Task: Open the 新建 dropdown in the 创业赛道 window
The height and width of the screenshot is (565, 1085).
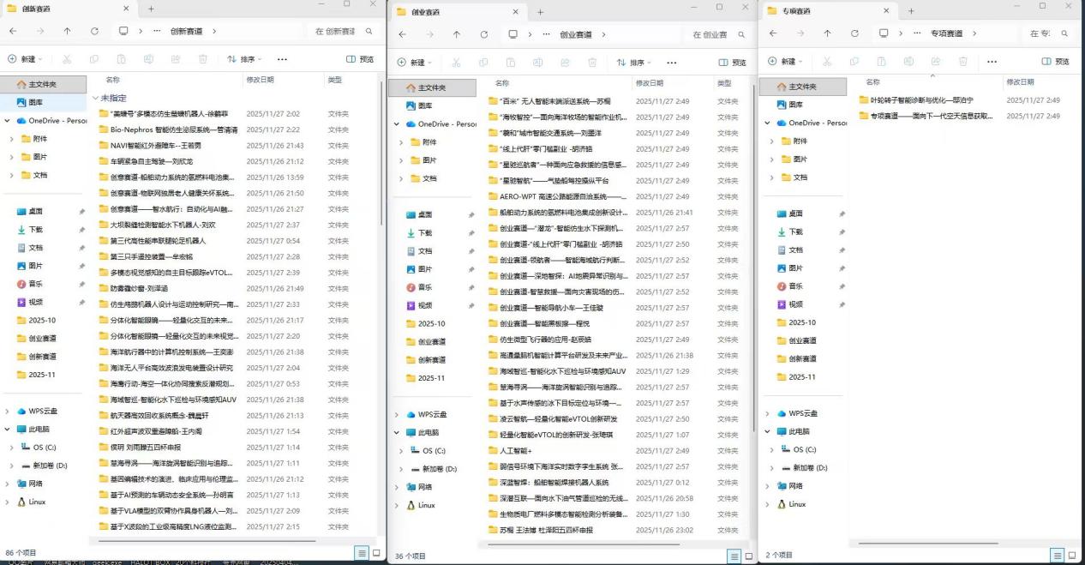Action: pyautogui.click(x=416, y=63)
